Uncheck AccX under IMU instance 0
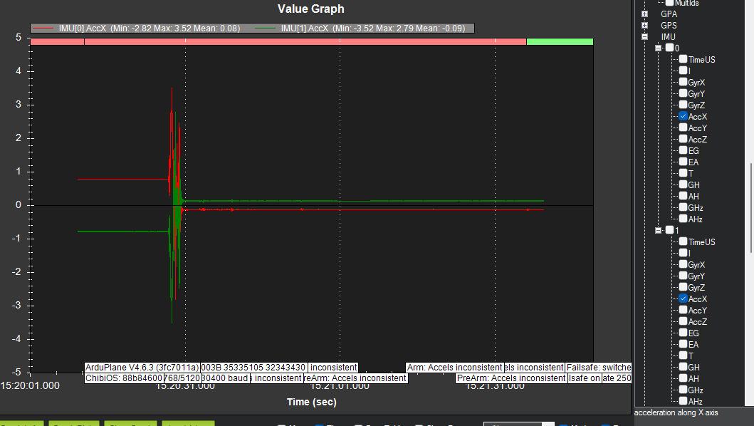 [x=683, y=116]
